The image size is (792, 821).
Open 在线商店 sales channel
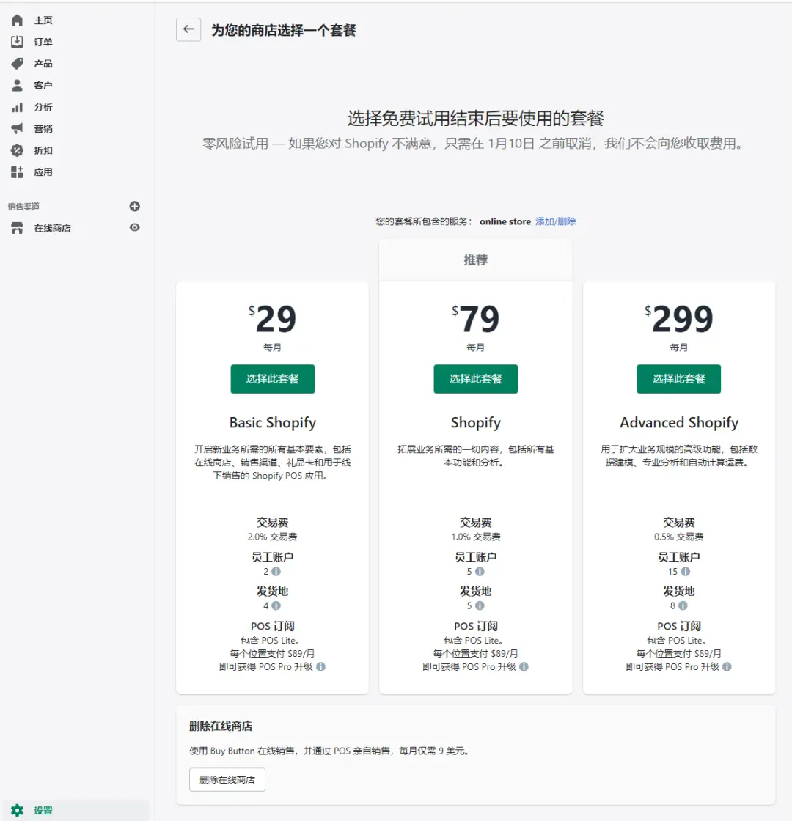click(x=52, y=228)
